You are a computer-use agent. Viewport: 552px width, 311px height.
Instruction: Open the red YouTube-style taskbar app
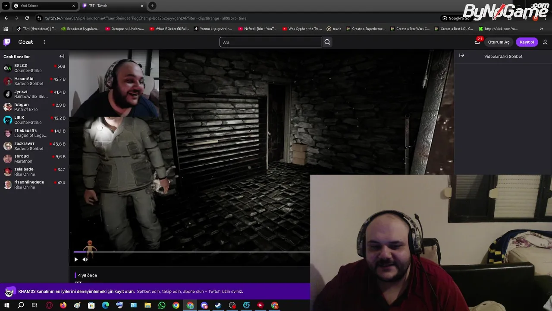coord(260,305)
